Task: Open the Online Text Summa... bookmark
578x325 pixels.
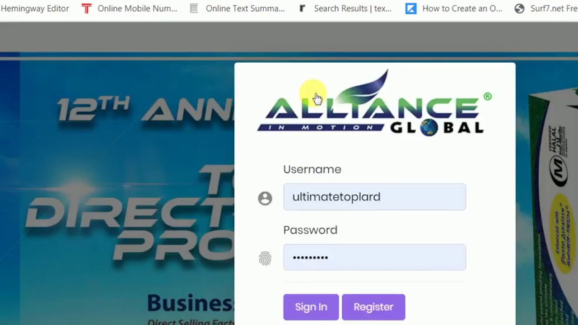Action: coord(245,9)
